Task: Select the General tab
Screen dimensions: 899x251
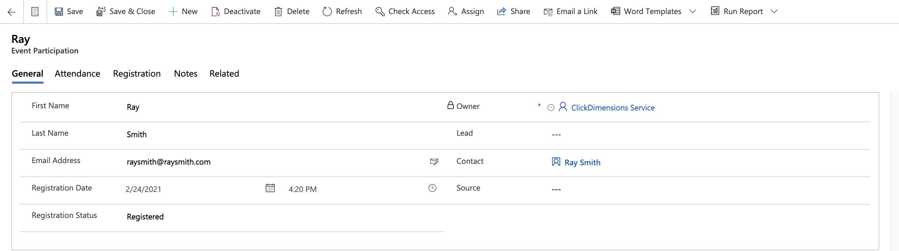Action: point(27,73)
